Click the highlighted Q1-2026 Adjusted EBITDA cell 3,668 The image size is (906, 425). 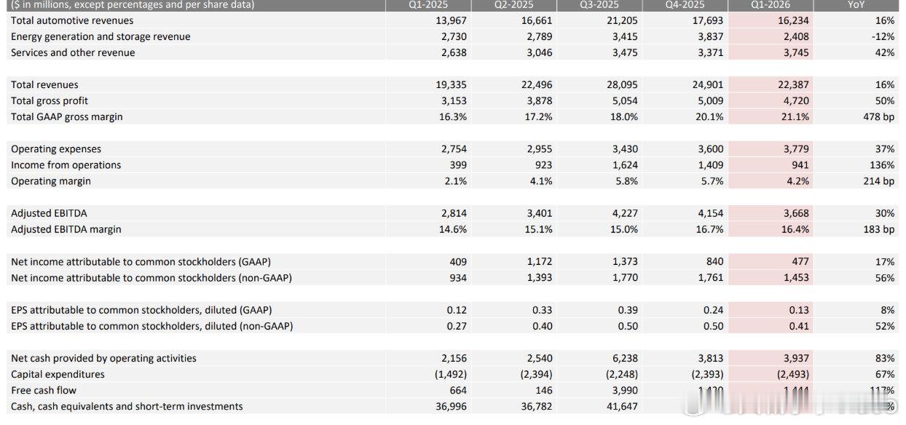pos(795,213)
